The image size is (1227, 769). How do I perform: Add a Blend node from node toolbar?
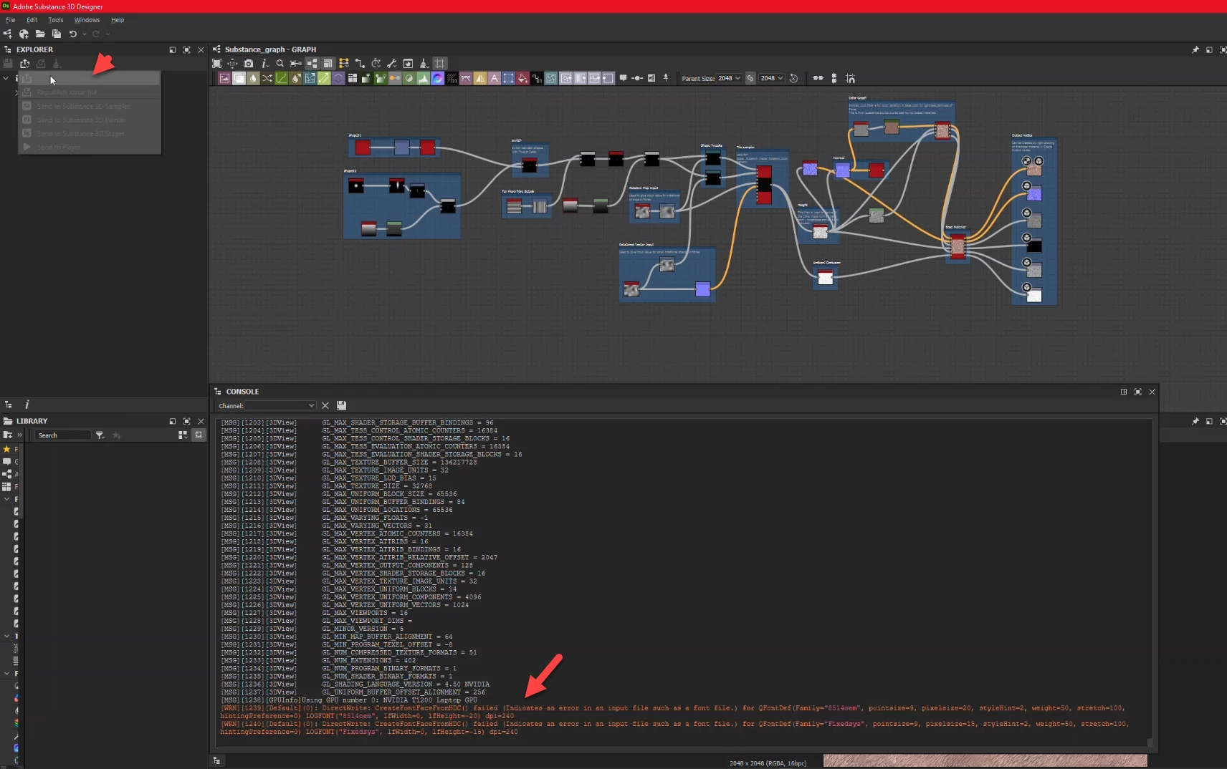tap(239, 78)
